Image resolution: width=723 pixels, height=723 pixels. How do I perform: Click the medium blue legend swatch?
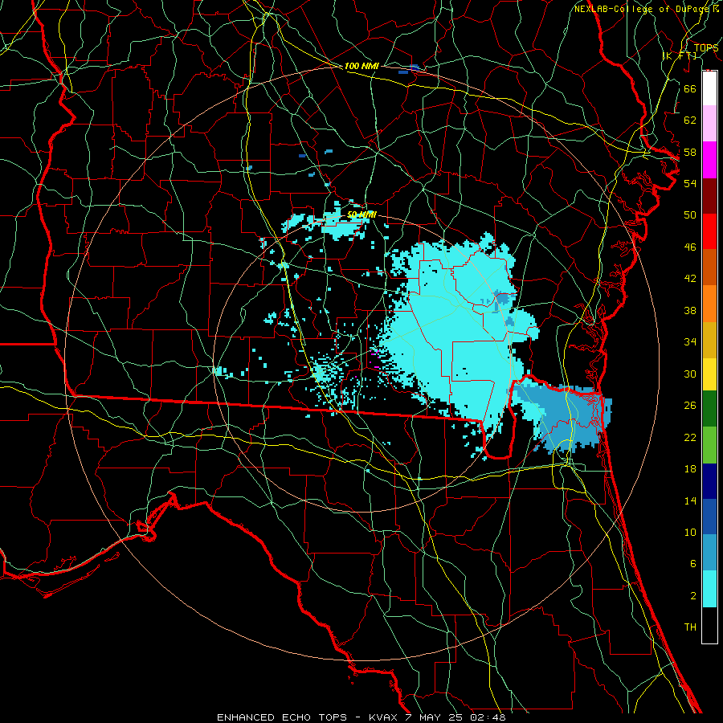click(x=709, y=517)
